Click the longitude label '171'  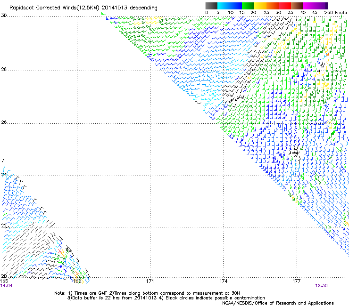point(150,282)
